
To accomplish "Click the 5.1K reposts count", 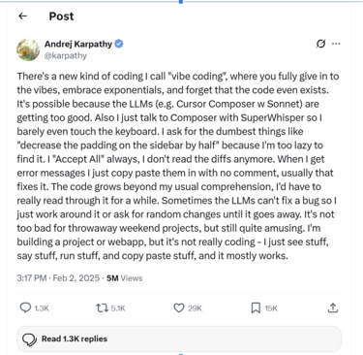I will tap(118, 308).
